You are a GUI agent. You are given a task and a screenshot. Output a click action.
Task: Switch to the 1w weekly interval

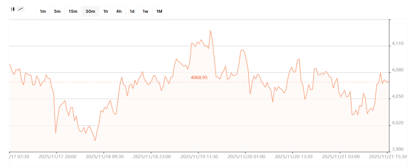click(145, 11)
